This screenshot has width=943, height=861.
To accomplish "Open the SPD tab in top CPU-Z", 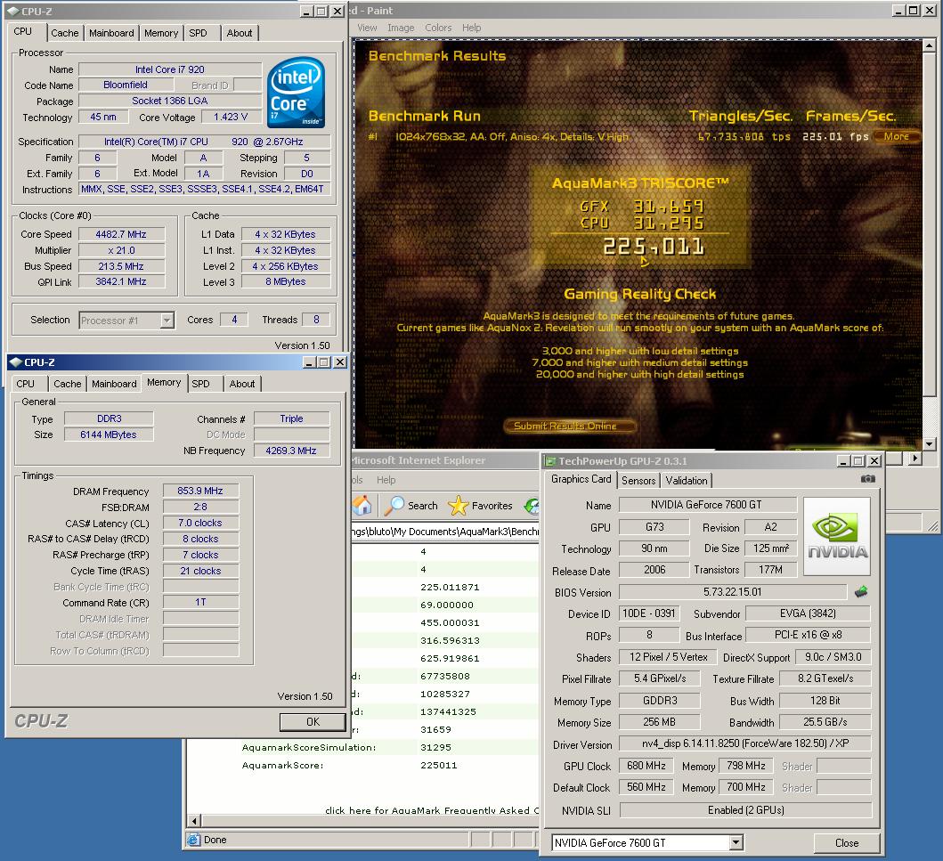I will (x=198, y=33).
